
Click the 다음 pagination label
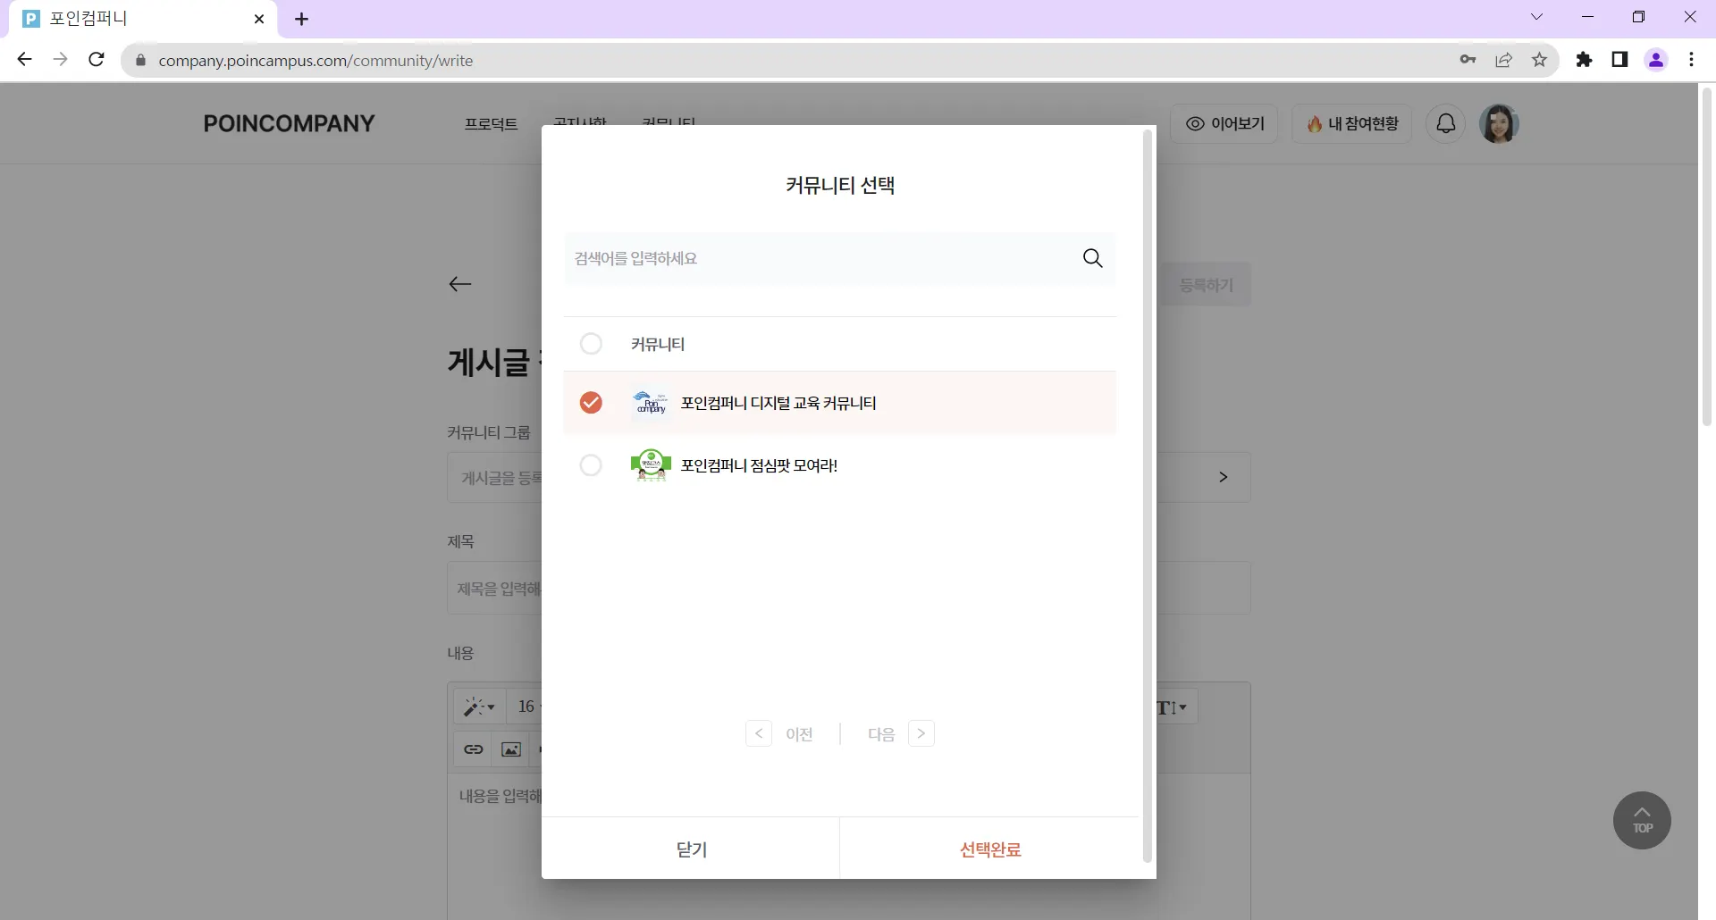pyautogui.click(x=881, y=734)
